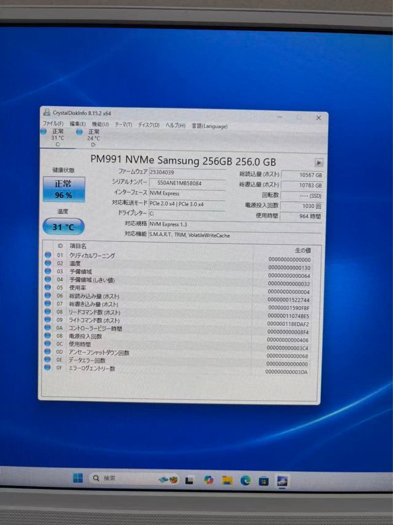Open File Explorer from the taskbar

click(226, 481)
